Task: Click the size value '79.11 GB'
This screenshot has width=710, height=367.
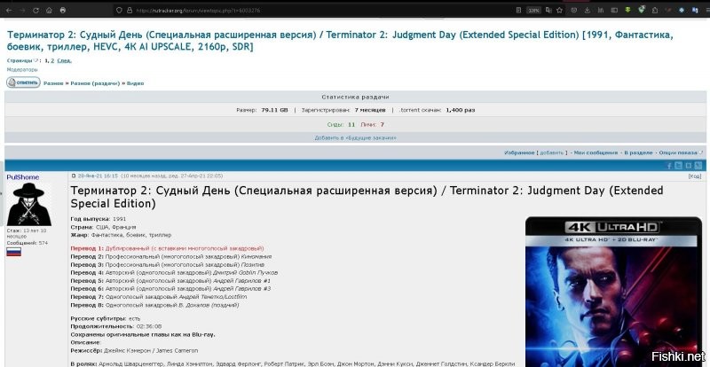Action: click(x=274, y=110)
